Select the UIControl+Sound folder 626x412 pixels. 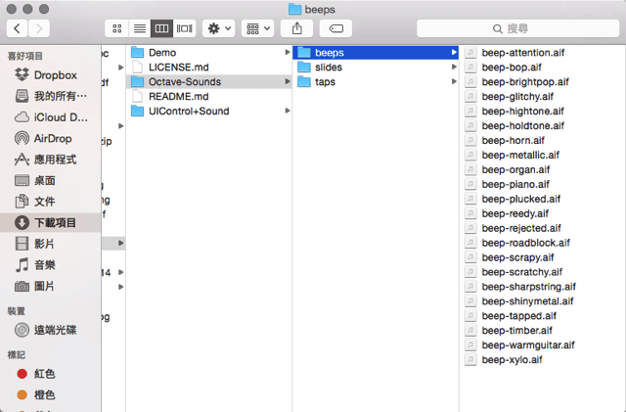[x=208, y=111]
